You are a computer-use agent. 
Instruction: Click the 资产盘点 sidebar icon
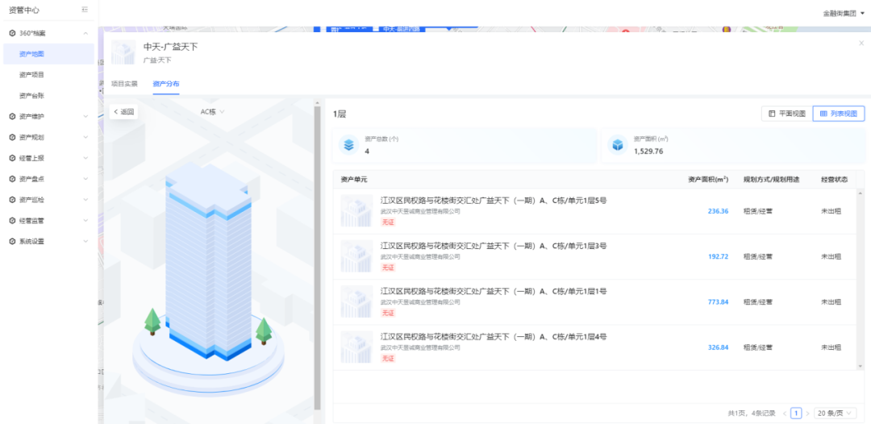pos(12,179)
